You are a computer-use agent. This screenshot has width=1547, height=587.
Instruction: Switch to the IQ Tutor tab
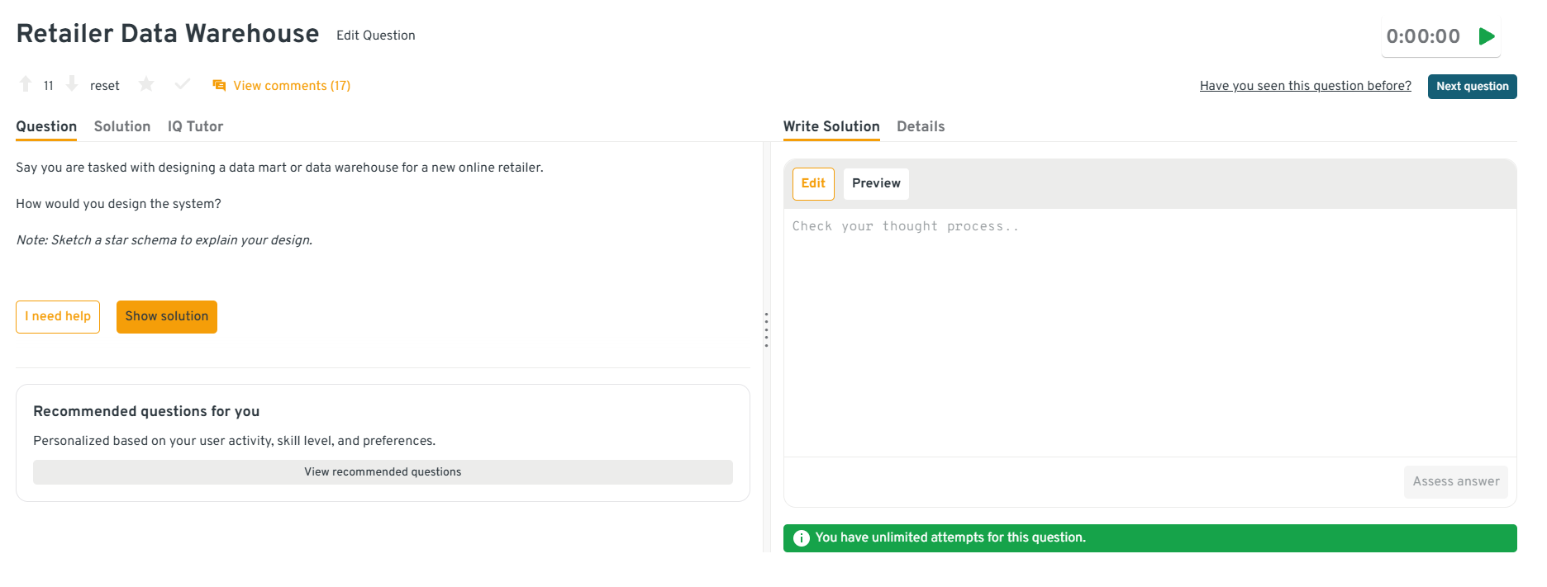coord(195,126)
